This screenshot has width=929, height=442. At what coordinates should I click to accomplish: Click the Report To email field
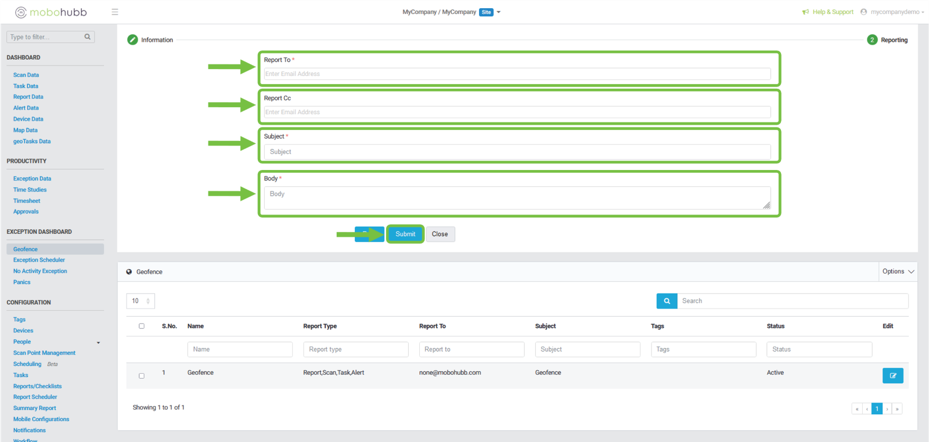coord(517,74)
